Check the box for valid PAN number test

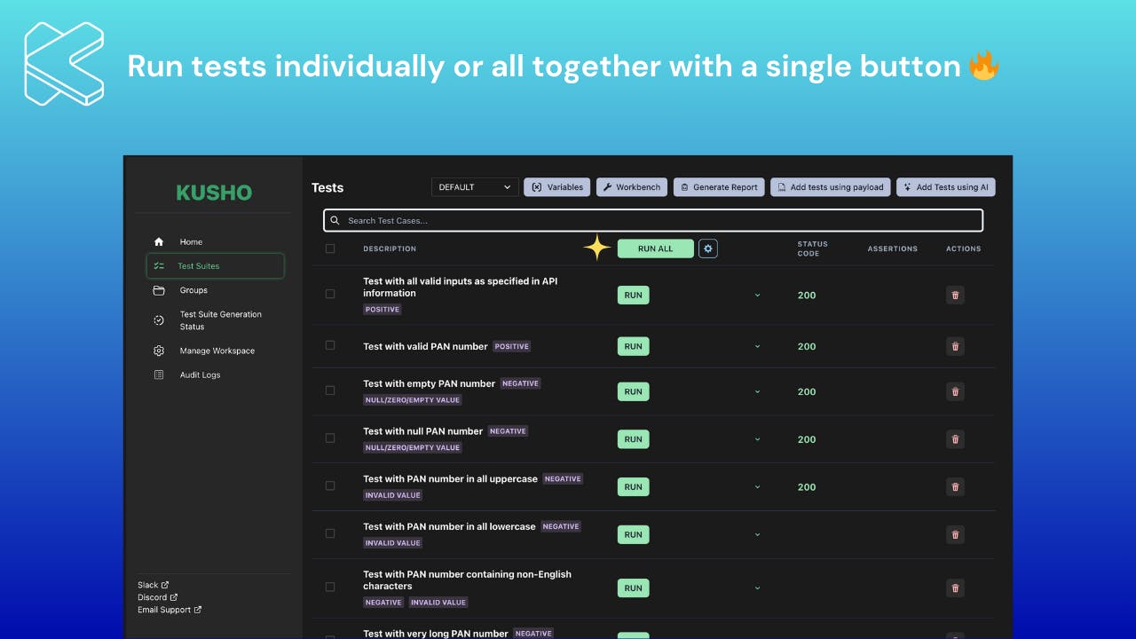pos(330,345)
